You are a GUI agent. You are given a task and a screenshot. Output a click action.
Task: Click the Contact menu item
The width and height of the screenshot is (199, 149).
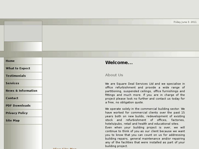point(23,98)
